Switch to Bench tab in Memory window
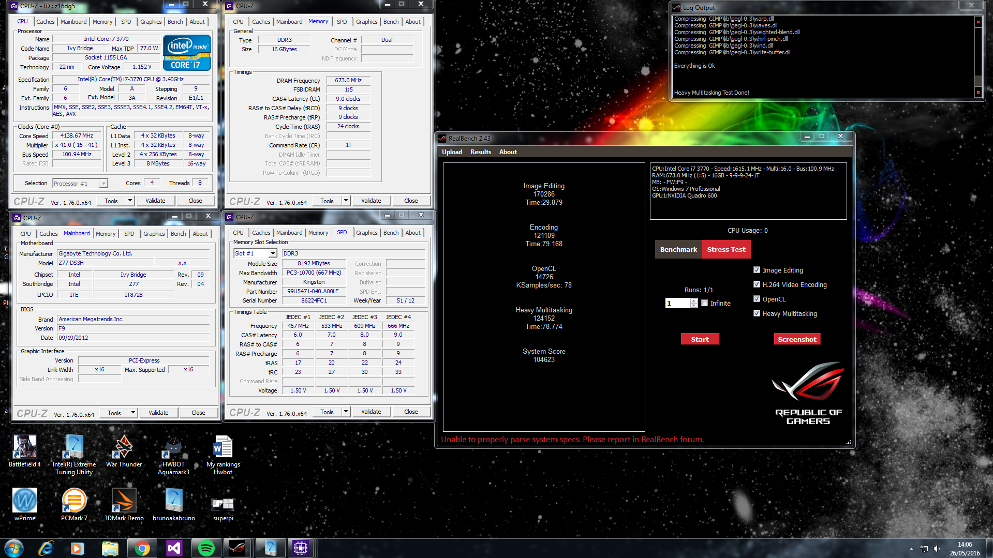993x558 pixels. [391, 22]
